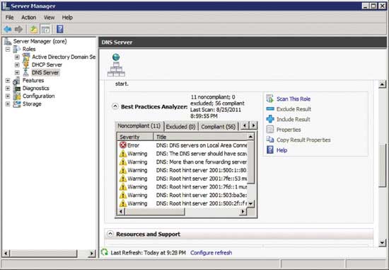Click the Include Result plus icon

270,119
